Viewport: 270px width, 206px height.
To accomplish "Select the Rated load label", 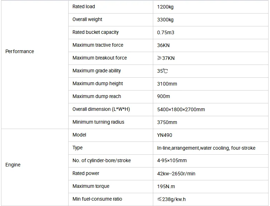I will pos(84,6).
